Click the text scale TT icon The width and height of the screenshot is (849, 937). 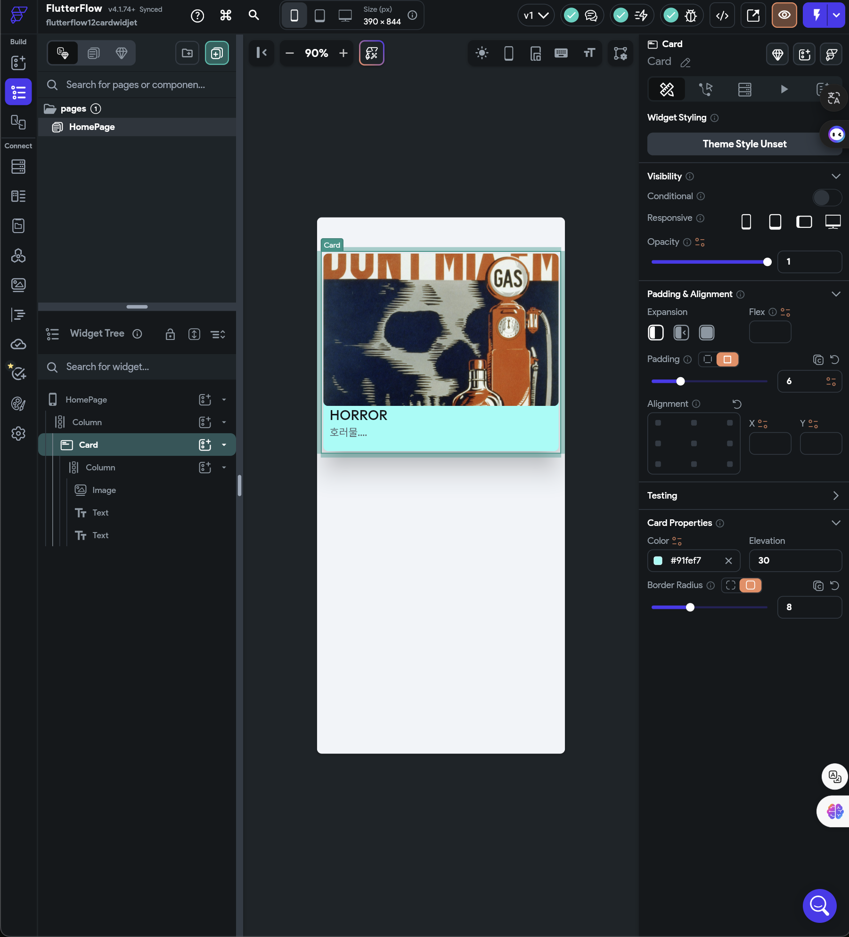click(589, 53)
